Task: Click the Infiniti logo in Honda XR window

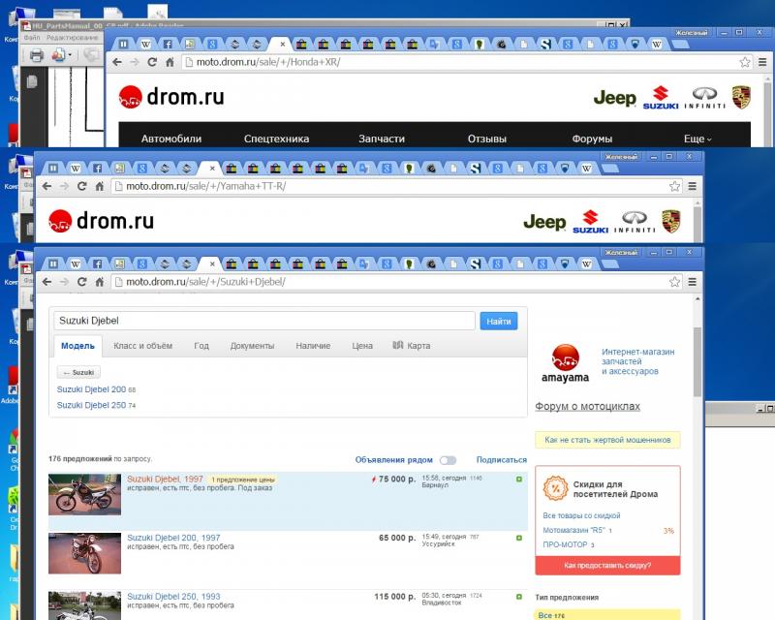Action: click(705, 98)
